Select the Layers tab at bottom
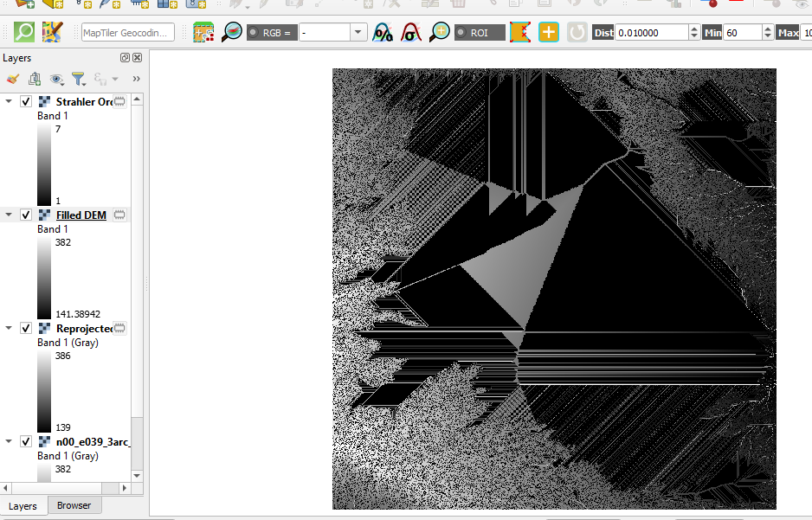This screenshot has height=520, width=812. pyautogui.click(x=23, y=505)
